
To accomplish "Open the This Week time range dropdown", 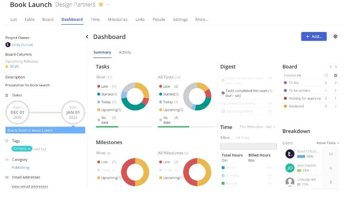I will pos(257,127).
